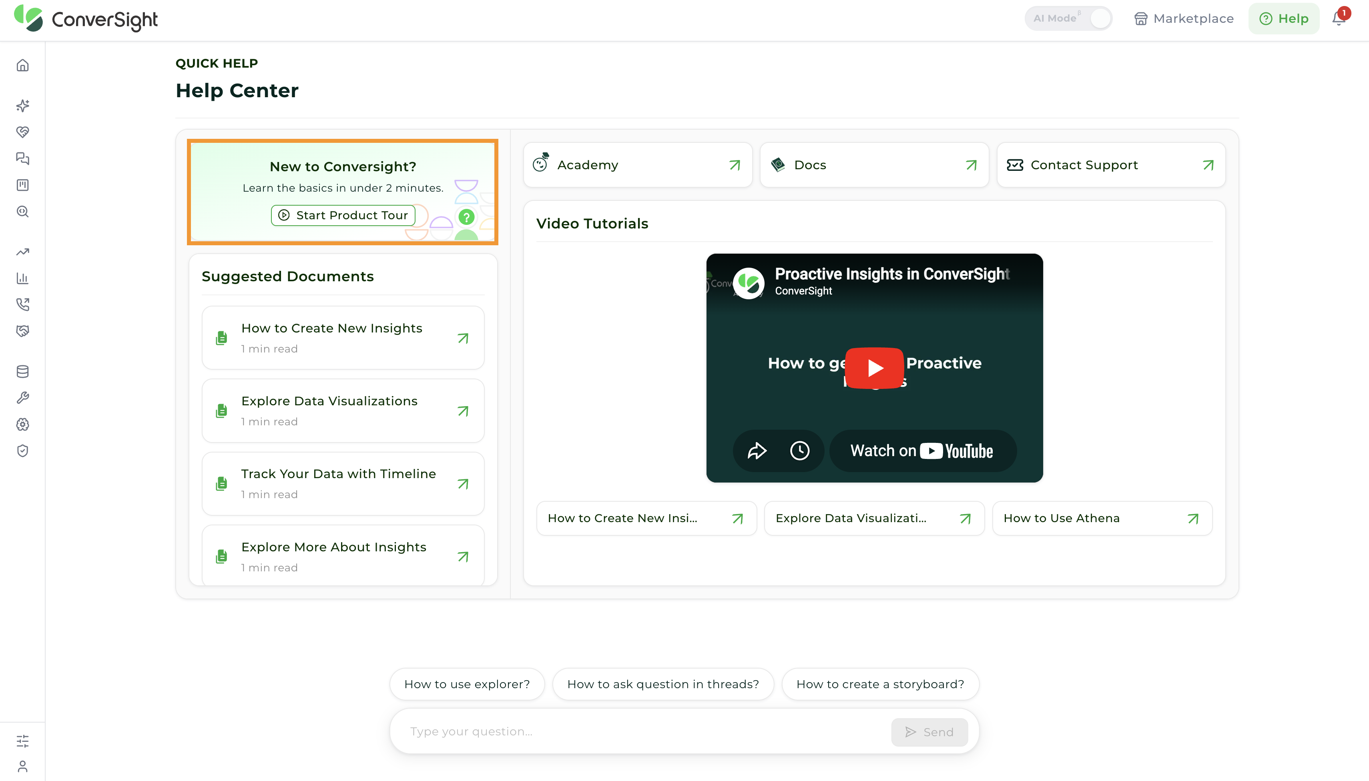Click the ConverSight logo

click(x=86, y=19)
